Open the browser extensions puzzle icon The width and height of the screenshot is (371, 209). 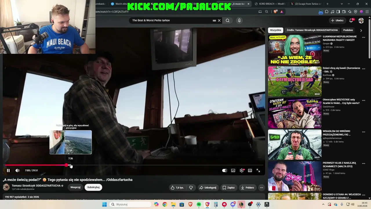pyautogui.click(x=327, y=12)
